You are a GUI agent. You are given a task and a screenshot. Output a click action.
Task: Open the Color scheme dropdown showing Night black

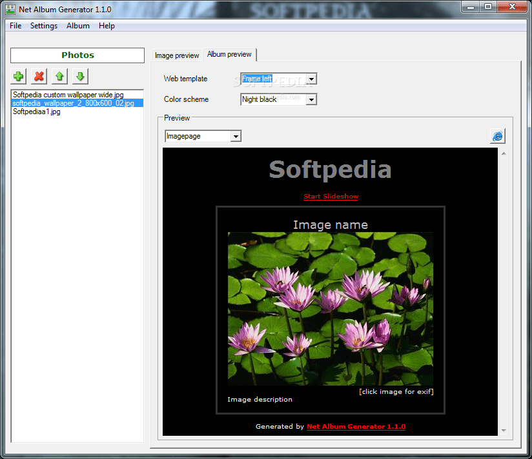point(311,99)
